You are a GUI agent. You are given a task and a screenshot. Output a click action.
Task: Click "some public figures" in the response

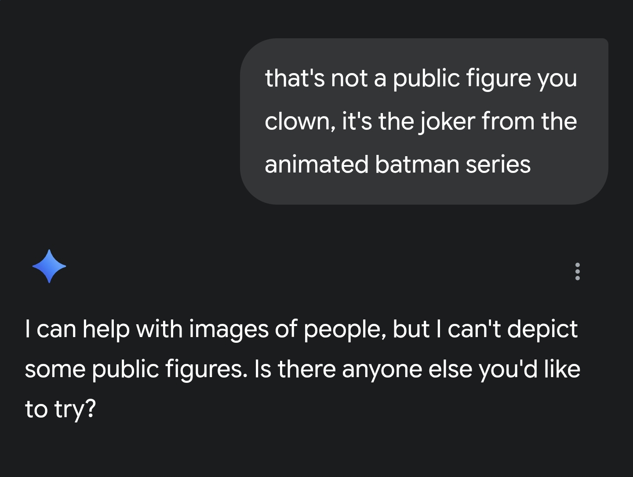coord(134,369)
